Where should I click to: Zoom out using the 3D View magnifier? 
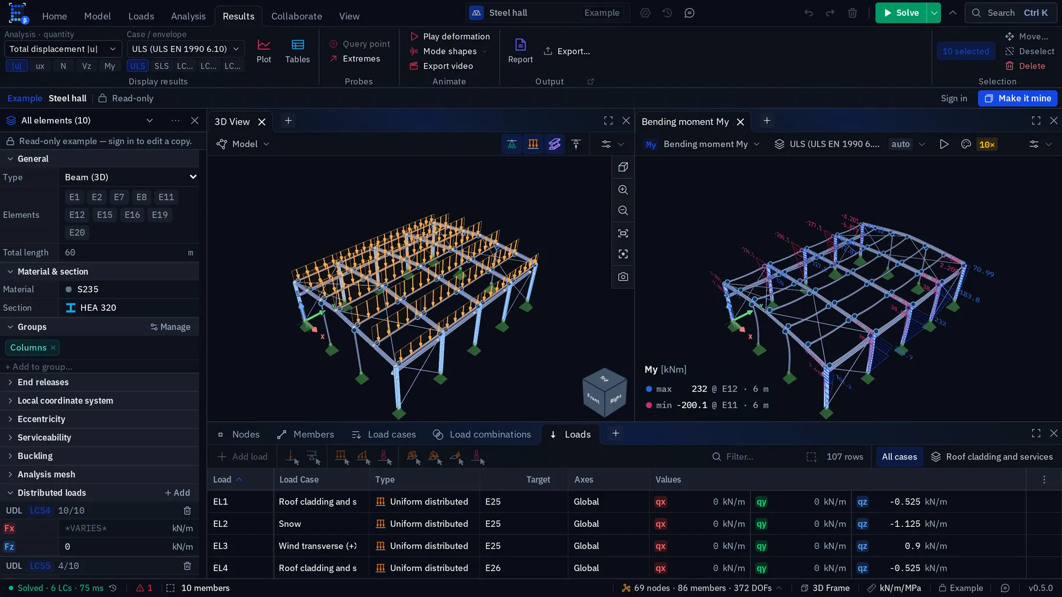(x=623, y=211)
